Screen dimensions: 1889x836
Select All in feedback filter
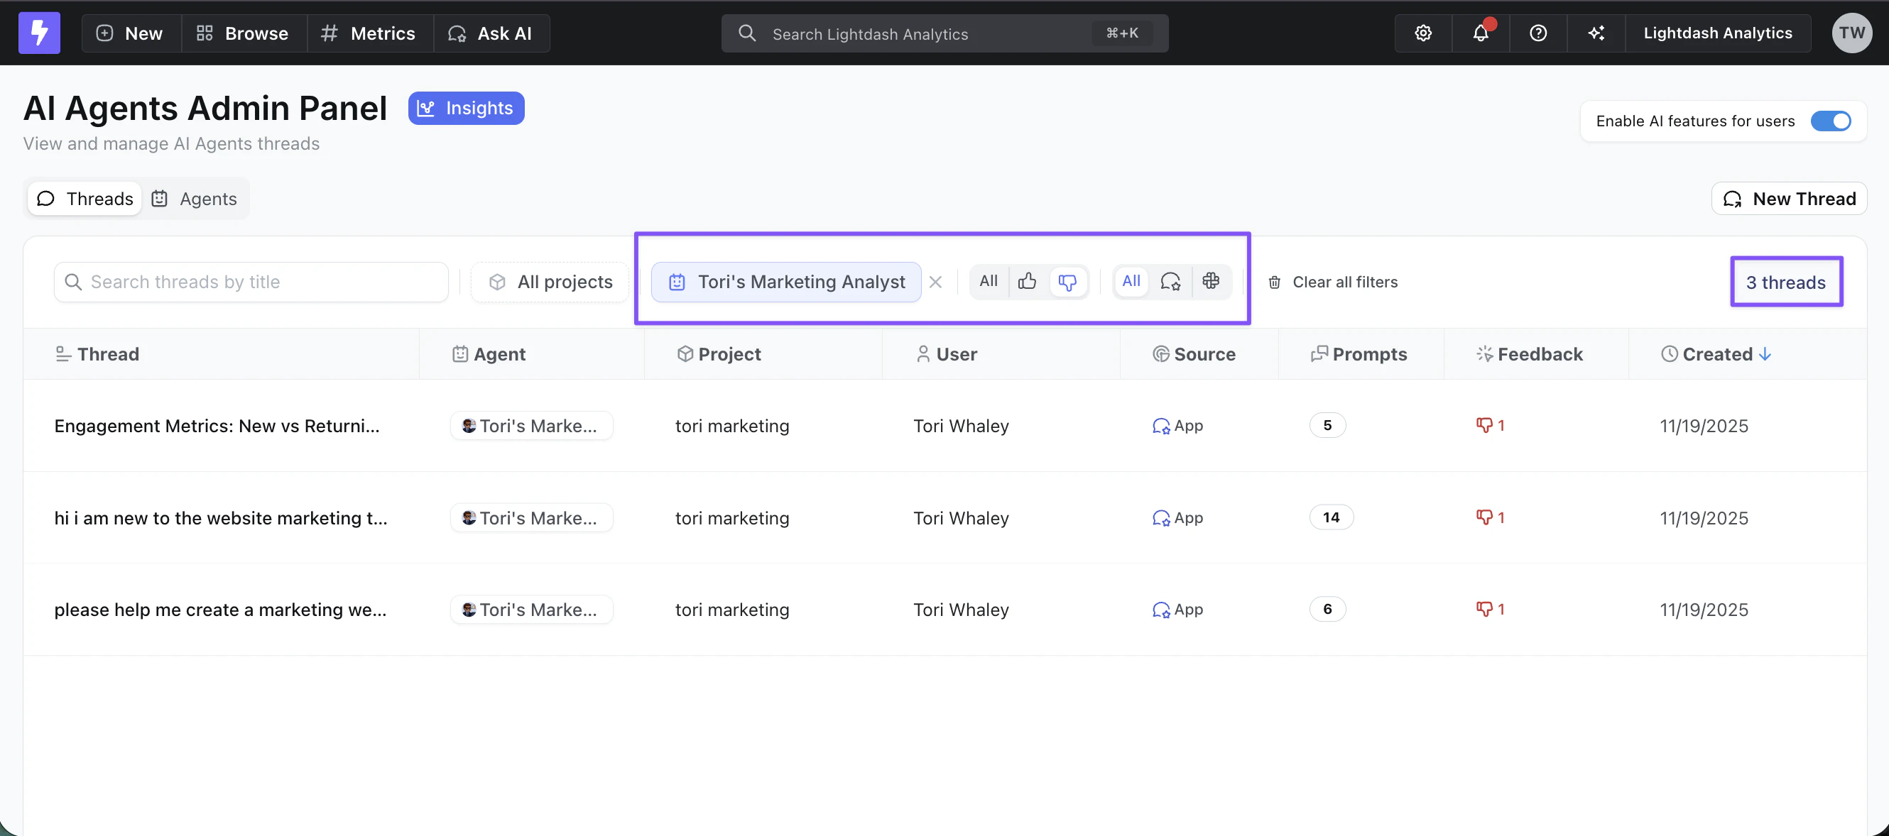(x=988, y=281)
